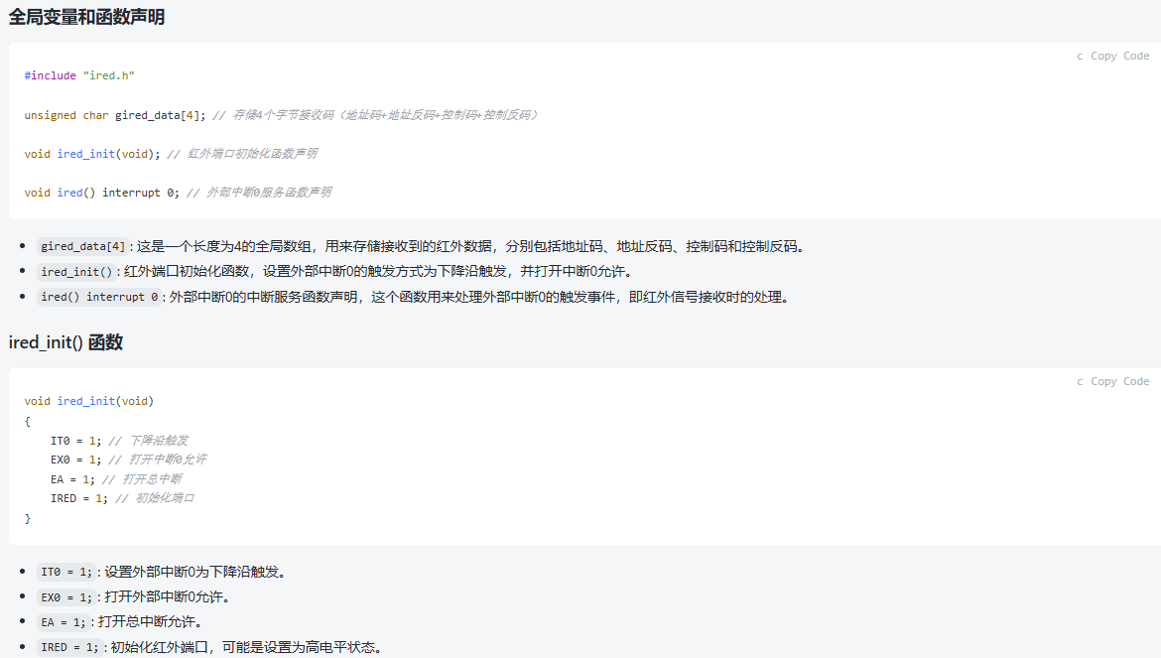This screenshot has height=658, width=1161.
Task: Click the ired_init() 函数 heading
Action: point(65,342)
